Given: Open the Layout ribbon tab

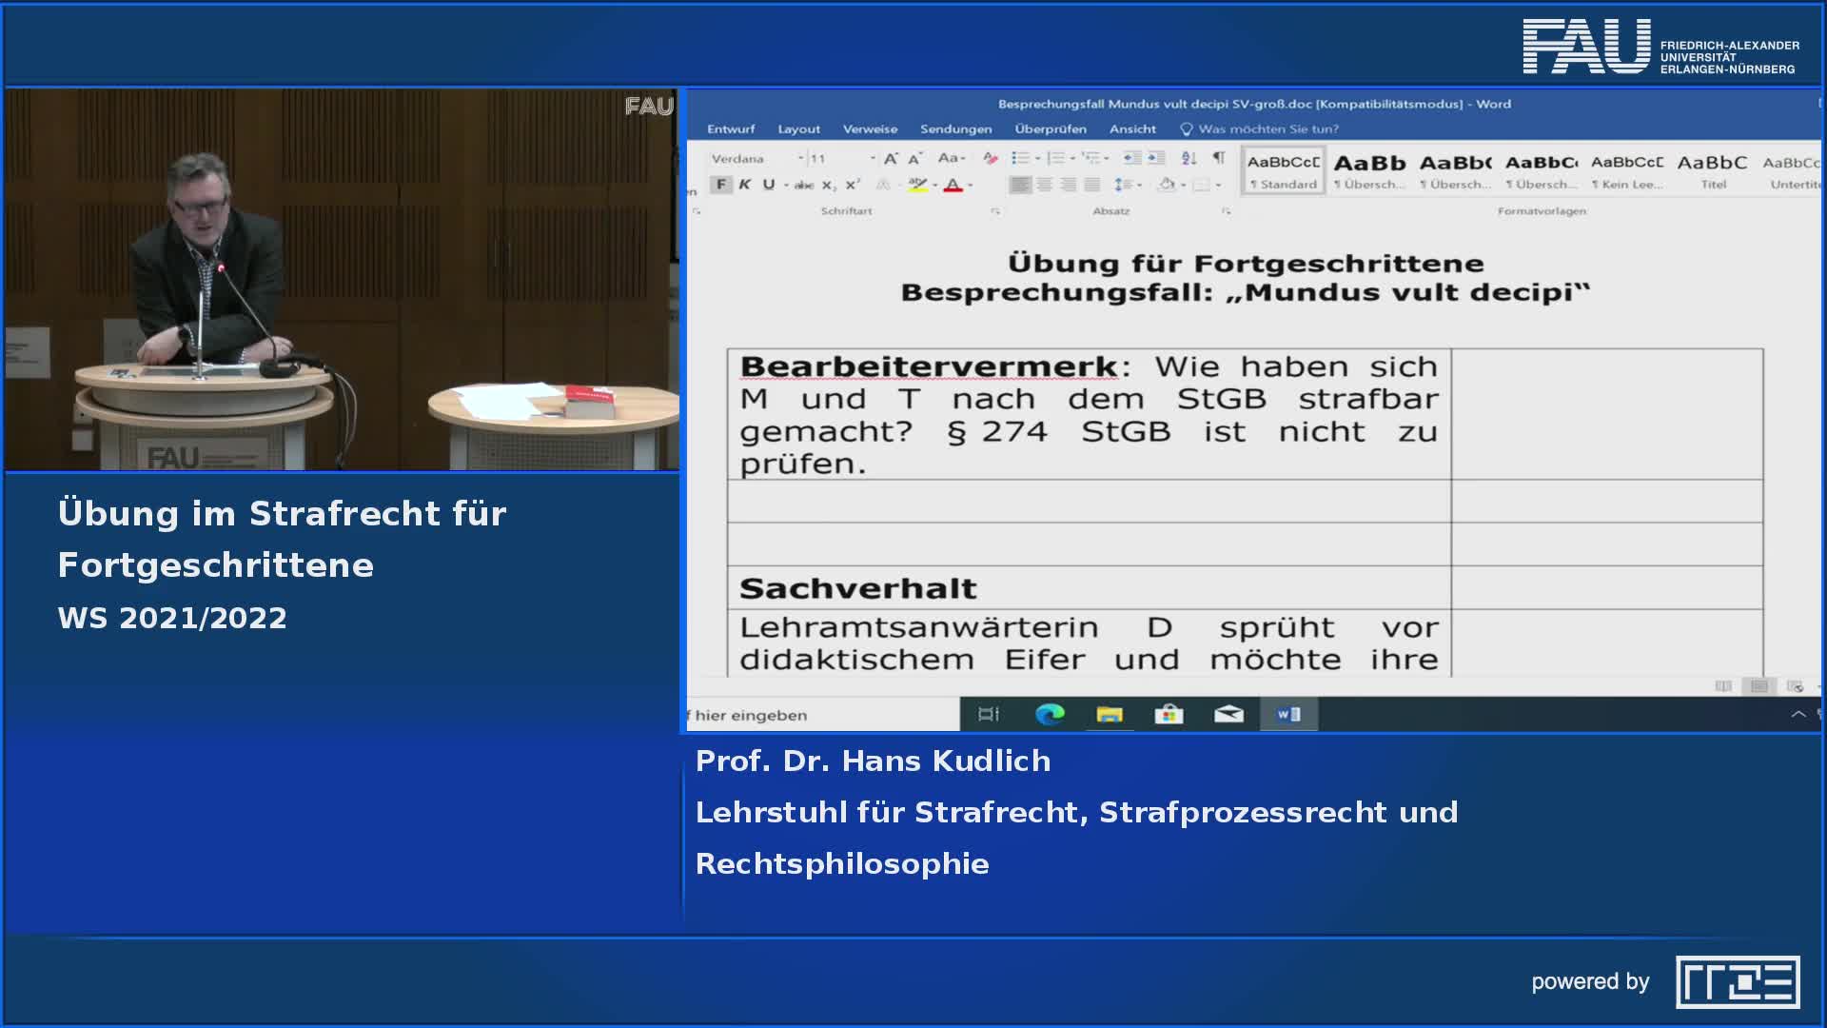Looking at the screenshot, I should point(798,128).
